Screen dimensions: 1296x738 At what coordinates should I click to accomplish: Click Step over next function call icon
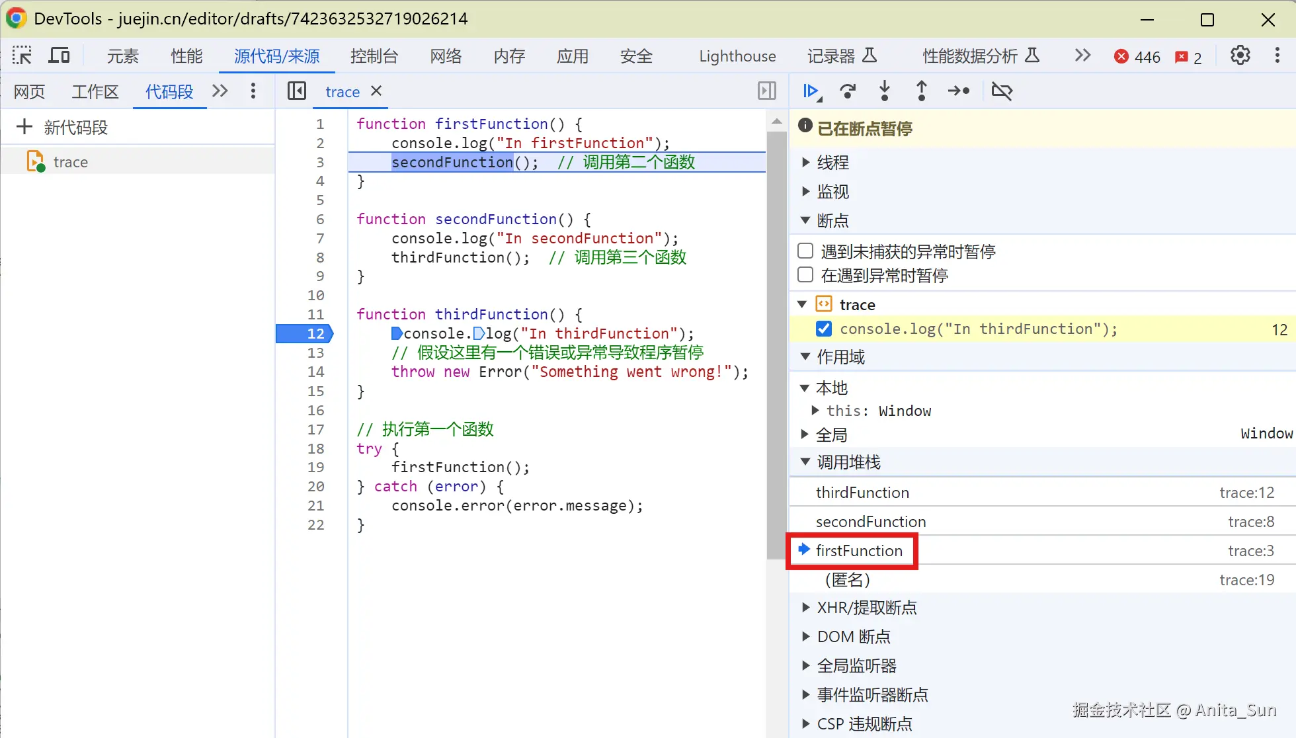tap(848, 91)
